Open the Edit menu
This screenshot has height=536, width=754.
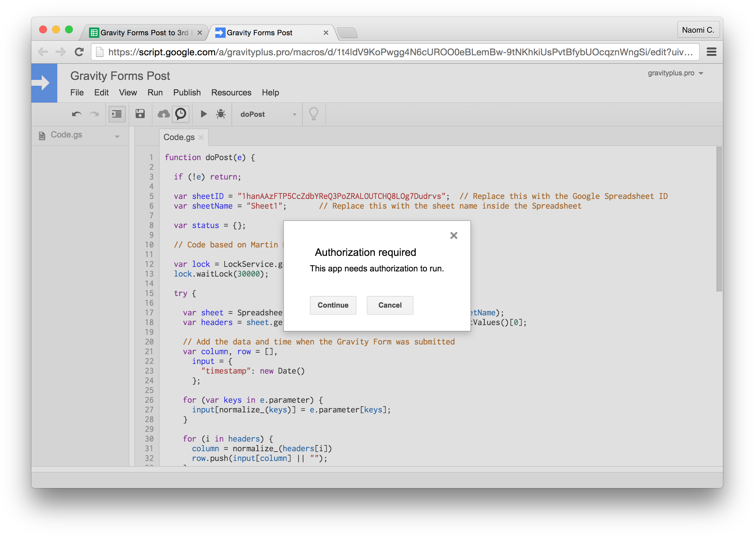click(101, 93)
